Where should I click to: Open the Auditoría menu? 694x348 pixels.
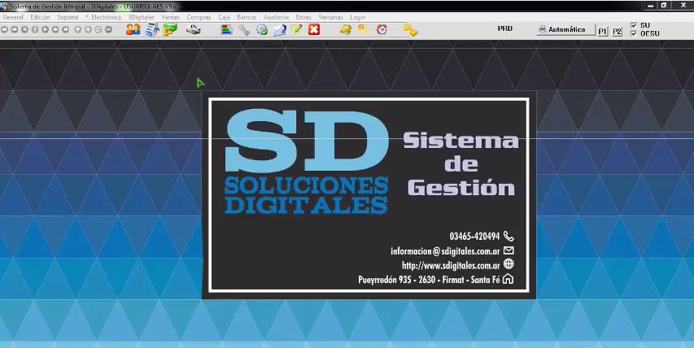click(276, 17)
